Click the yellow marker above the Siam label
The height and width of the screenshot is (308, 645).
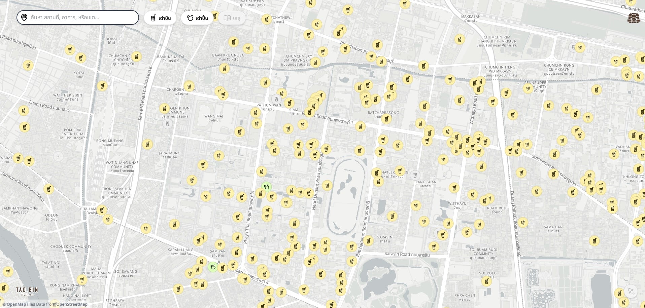(x=289, y=103)
